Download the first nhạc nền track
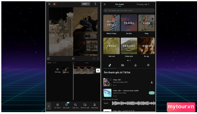Image resolution: width=197 pixels, height=114 pixels. [x=152, y=82]
